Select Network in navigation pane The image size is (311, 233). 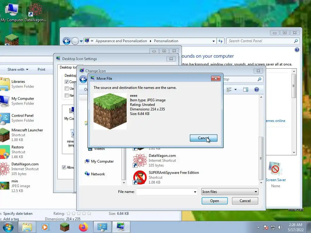click(95, 174)
